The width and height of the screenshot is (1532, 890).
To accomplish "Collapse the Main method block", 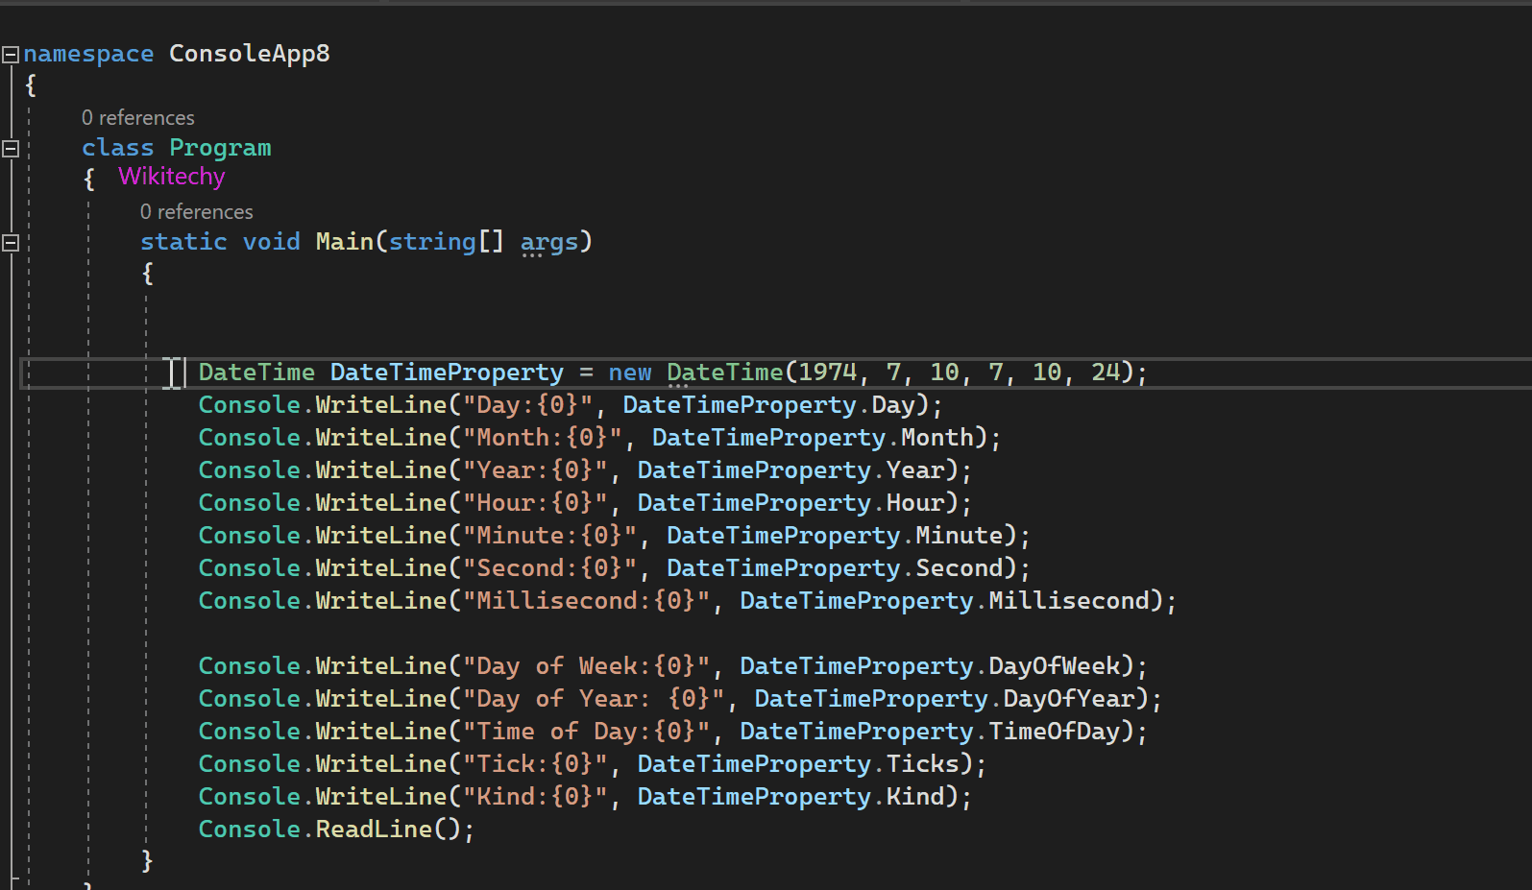I will click(x=11, y=243).
